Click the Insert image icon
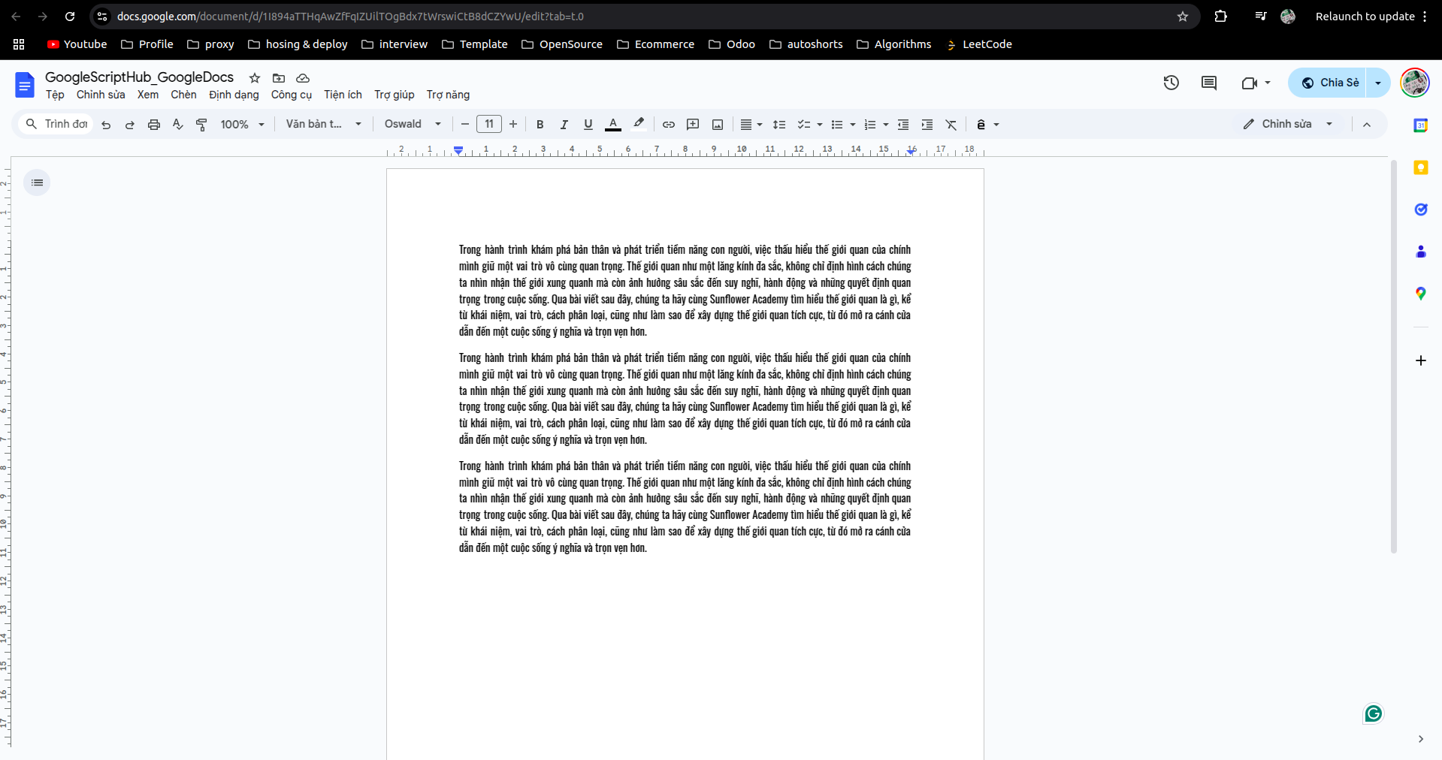 [x=718, y=125]
